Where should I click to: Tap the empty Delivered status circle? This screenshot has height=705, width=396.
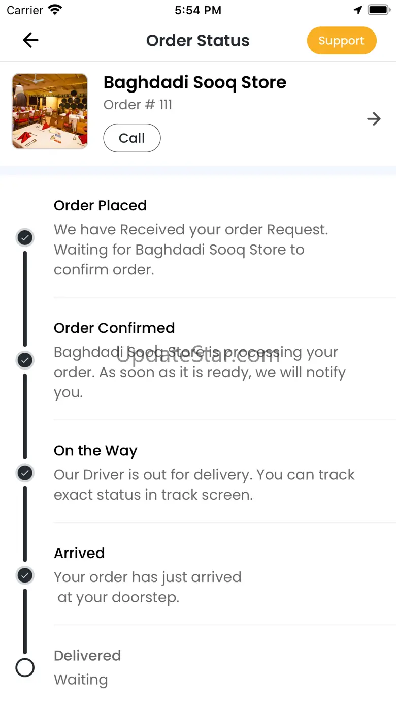tap(25, 667)
